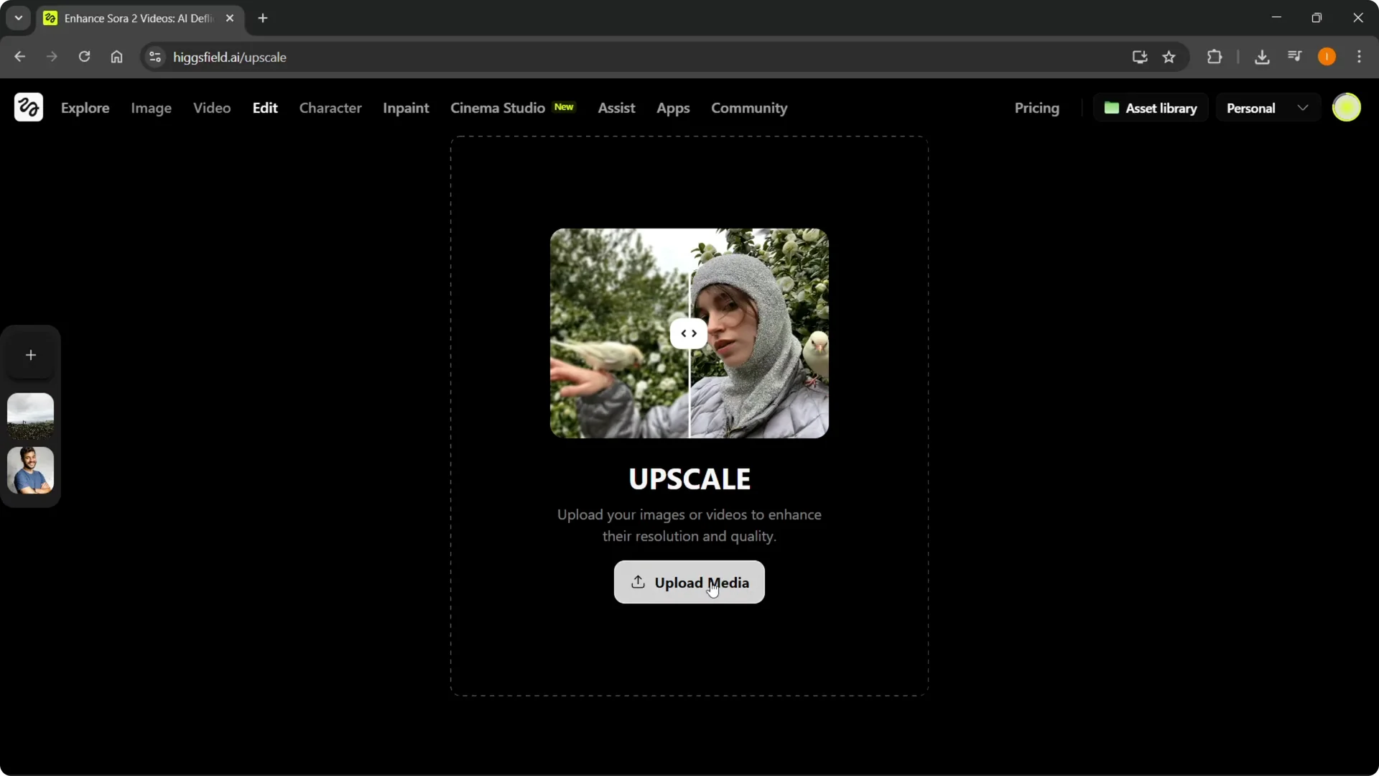1379x776 pixels.
Task: Bookmark this page with the star
Action: pyautogui.click(x=1169, y=57)
